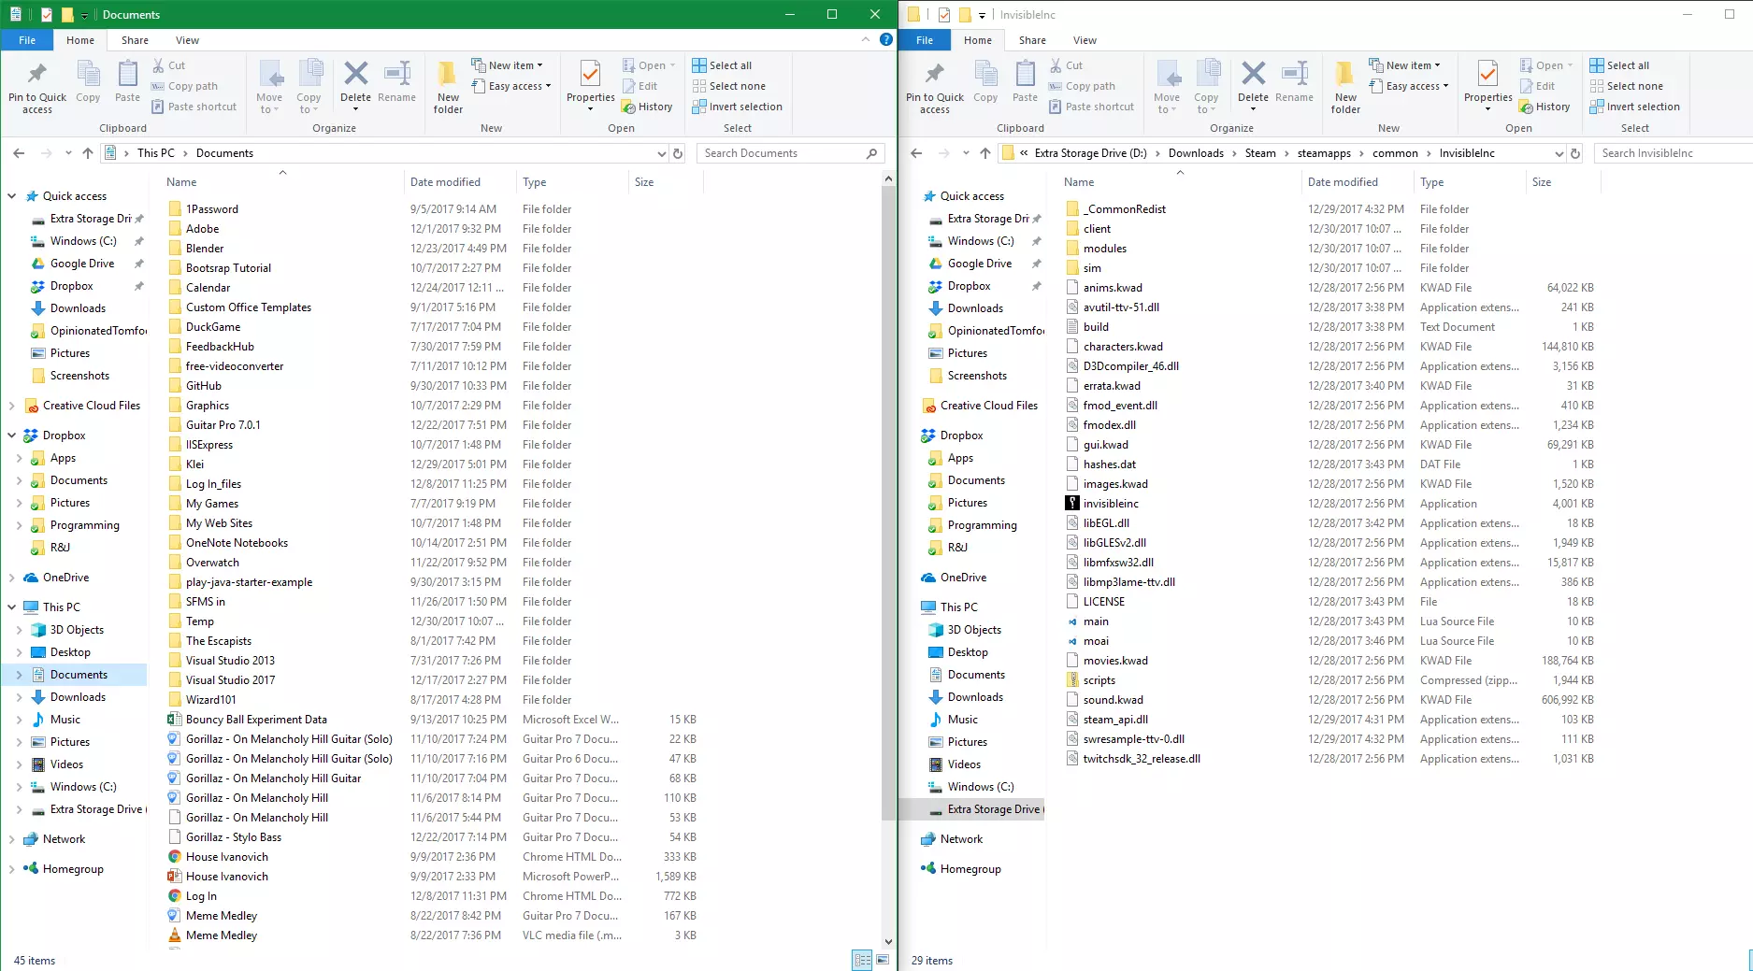Click Select all in the InvisibleInc ribbon

pos(1619,65)
